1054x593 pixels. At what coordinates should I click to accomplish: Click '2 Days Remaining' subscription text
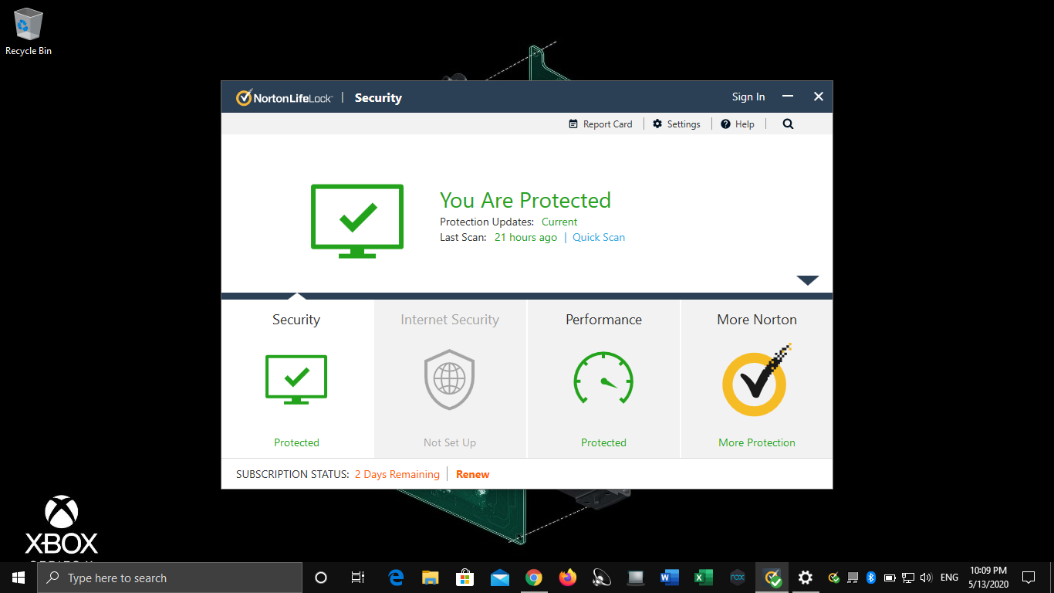(397, 474)
